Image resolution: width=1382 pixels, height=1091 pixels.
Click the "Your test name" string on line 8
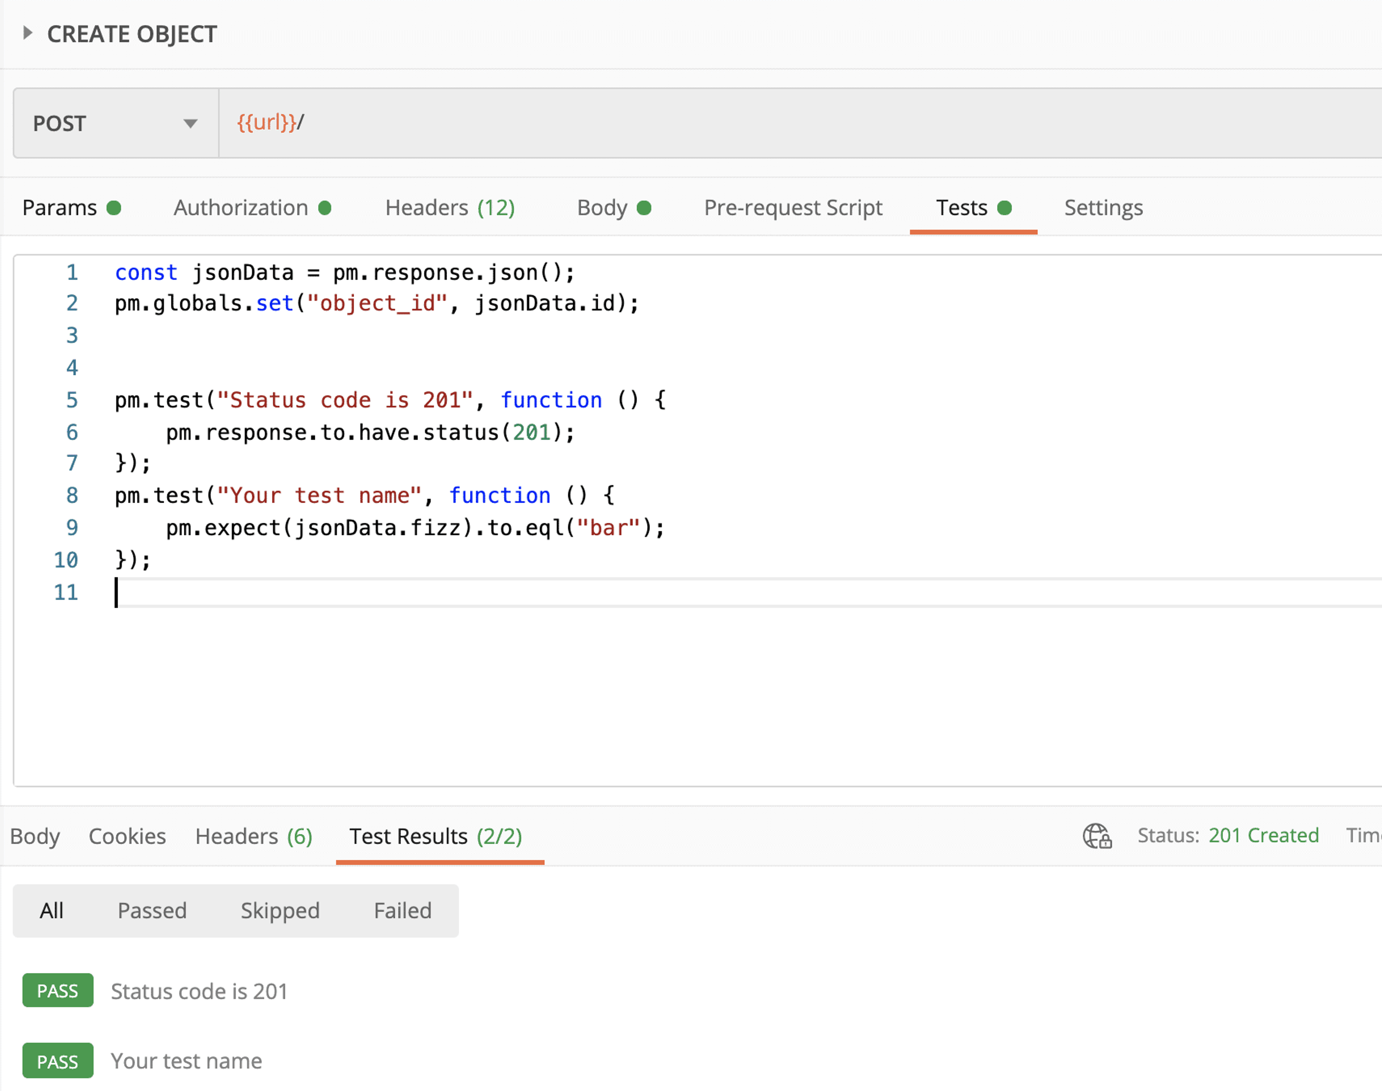(x=320, y=496)
